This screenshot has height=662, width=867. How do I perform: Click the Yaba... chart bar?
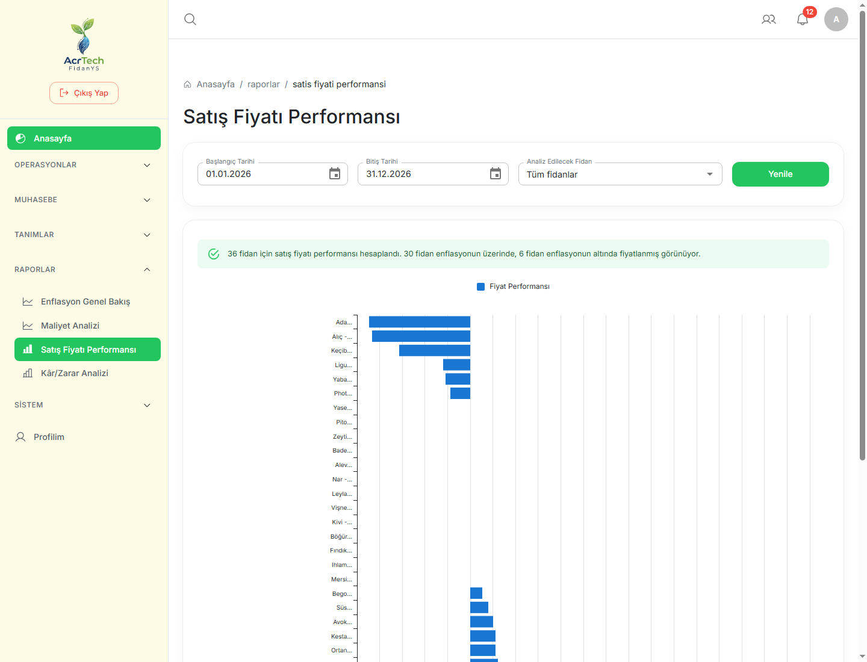[x=458, y=379]
